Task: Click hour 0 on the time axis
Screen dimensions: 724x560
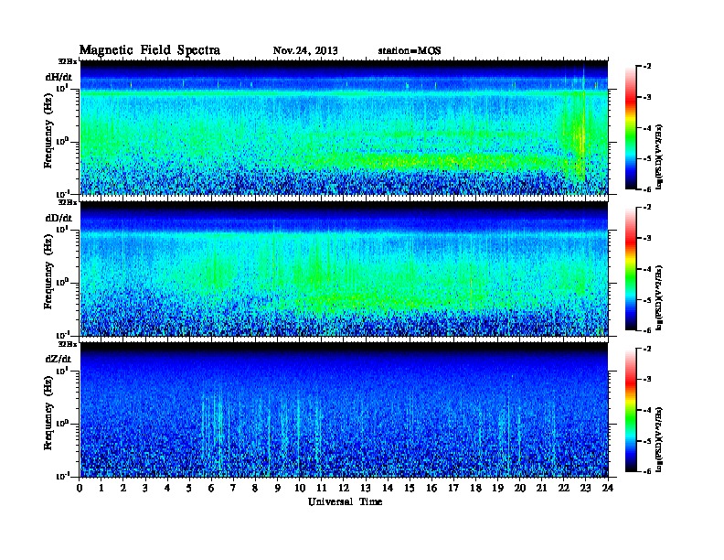Action: 80,489
